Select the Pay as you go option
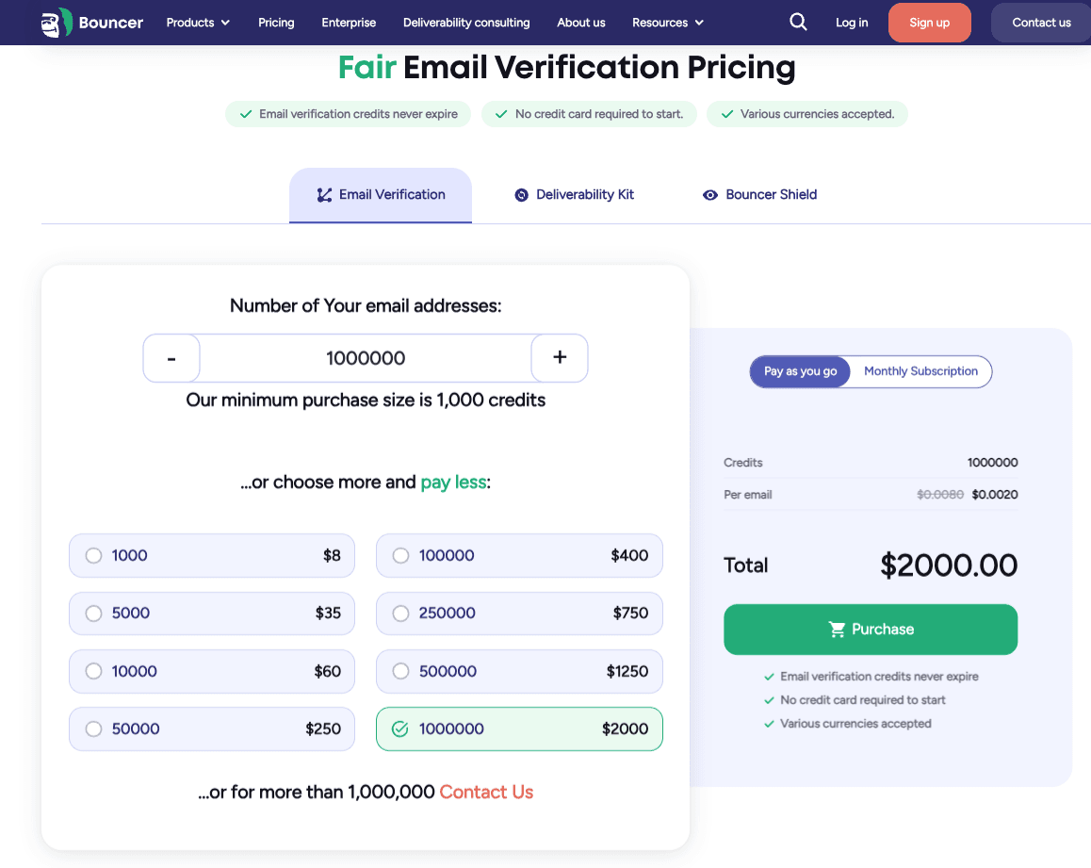The width and height of the screenshot is (1091, 868). pyautogui.click(x=800, y=371)
